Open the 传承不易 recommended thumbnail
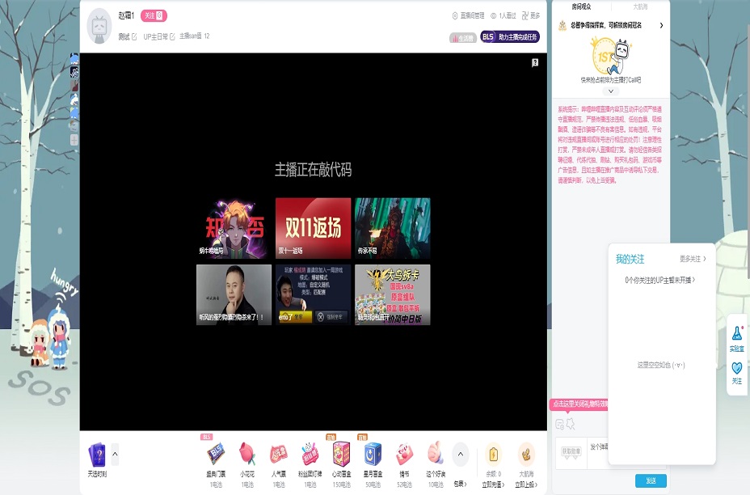Viewport: 750px width, 495px height. pos(393,228)
